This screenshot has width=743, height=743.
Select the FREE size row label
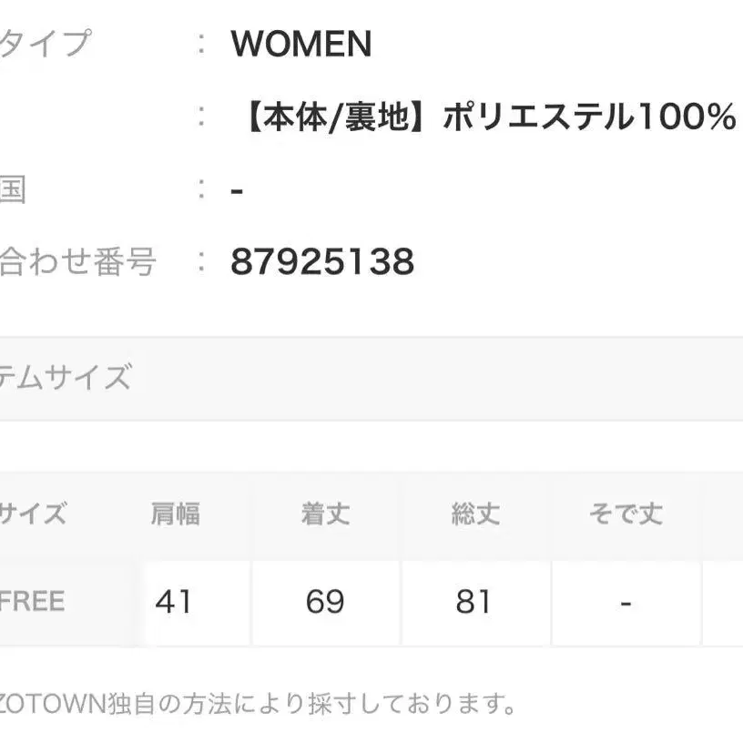(33, 602)
